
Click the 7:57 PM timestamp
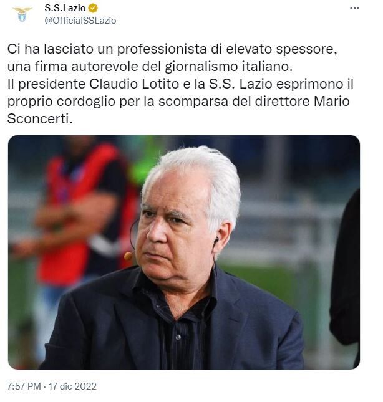(24, 386)
